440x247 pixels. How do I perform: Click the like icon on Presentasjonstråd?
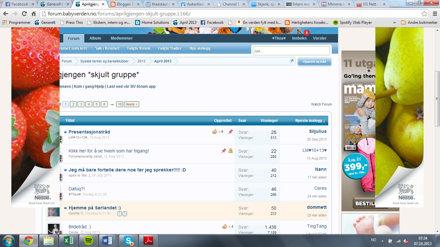click(215, 132)
